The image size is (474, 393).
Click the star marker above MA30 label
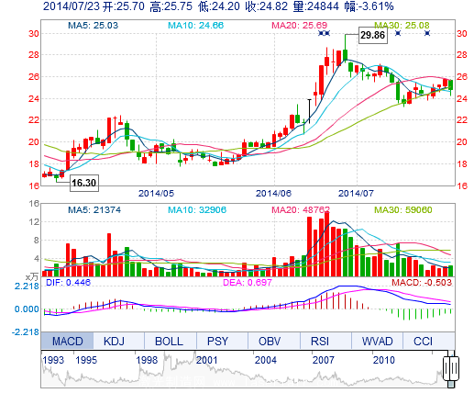coord(398,33)
